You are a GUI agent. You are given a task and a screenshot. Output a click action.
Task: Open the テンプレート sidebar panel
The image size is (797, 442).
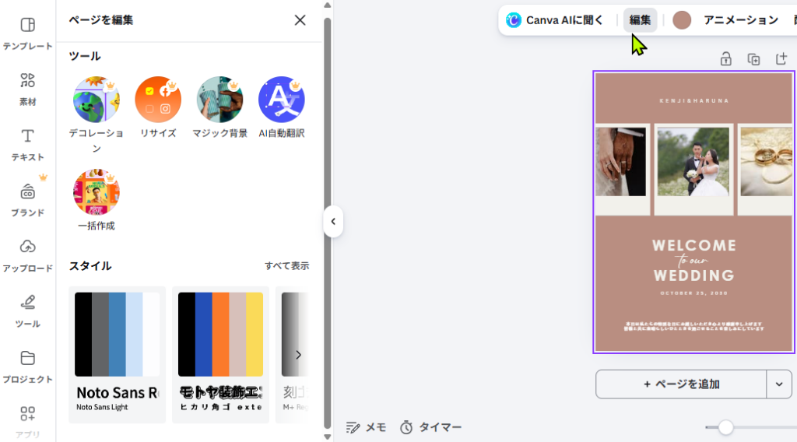[x=27, y=33]
